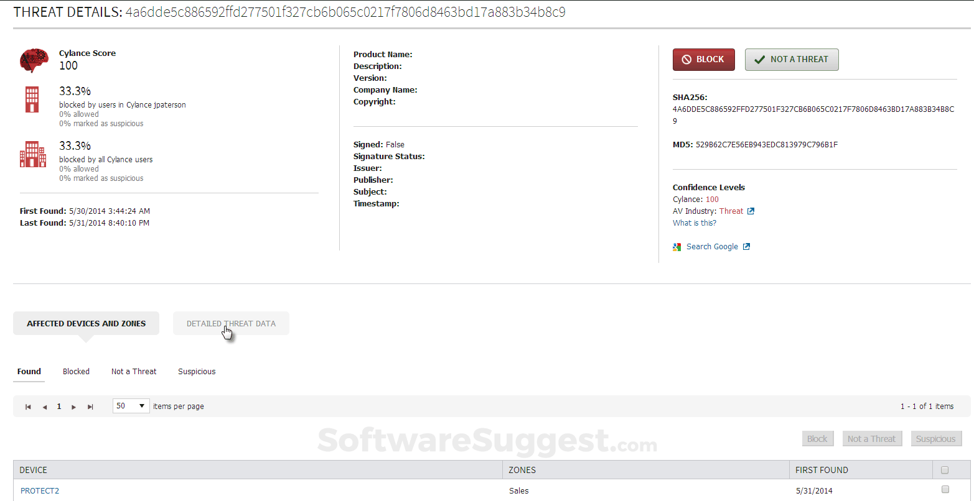Open the "What is this?" link

coord(694,223)
